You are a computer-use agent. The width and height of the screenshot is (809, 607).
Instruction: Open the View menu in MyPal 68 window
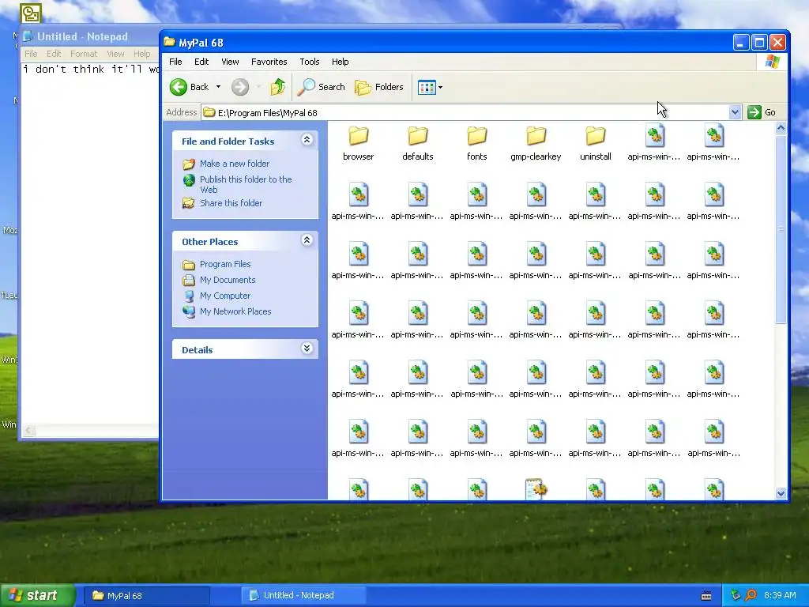(230, 62)
